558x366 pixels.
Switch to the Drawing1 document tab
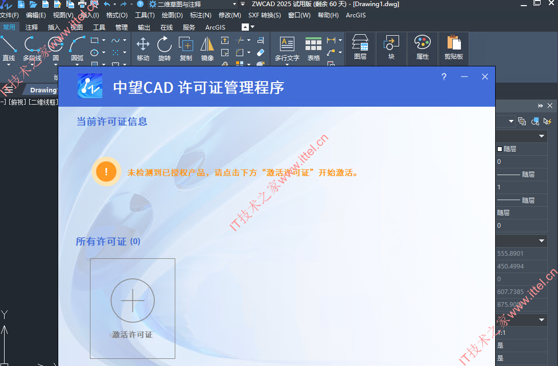(43, 90)
